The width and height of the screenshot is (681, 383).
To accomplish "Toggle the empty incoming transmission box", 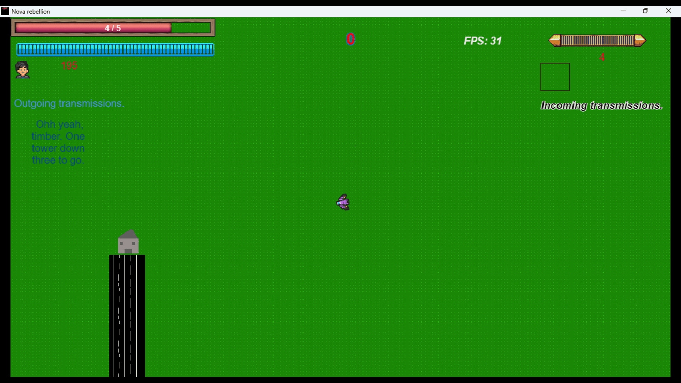I will (555, 77).
